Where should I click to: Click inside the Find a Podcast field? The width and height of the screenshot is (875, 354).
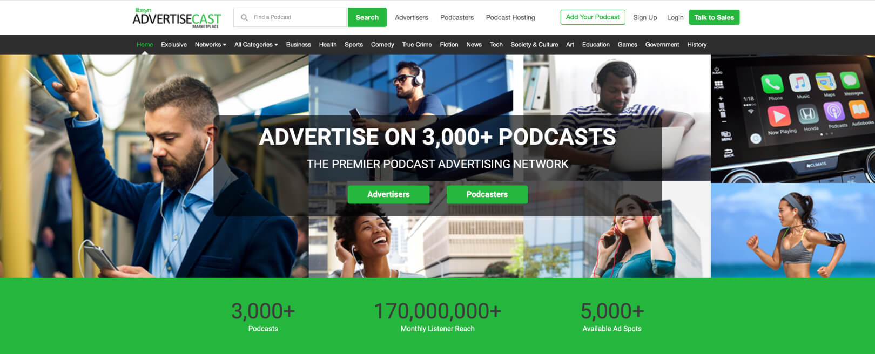tap(290, 17)
